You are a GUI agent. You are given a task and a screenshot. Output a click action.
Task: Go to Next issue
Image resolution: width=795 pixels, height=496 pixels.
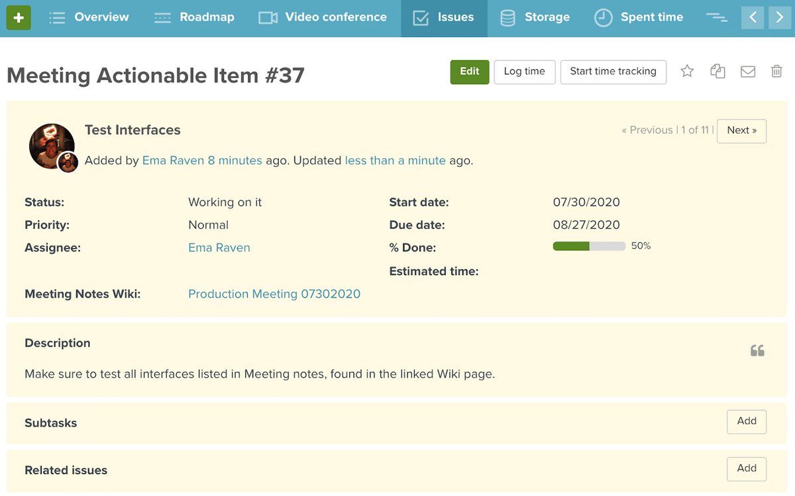741,130
